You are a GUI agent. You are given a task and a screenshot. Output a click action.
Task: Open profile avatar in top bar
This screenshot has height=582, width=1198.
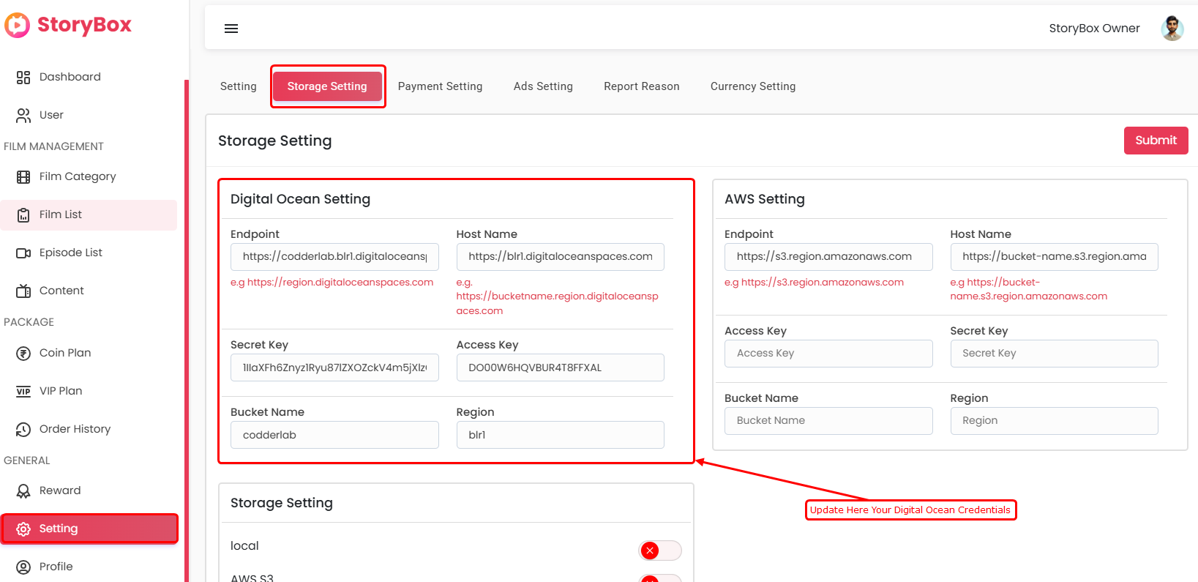[x=1172, y=29]
